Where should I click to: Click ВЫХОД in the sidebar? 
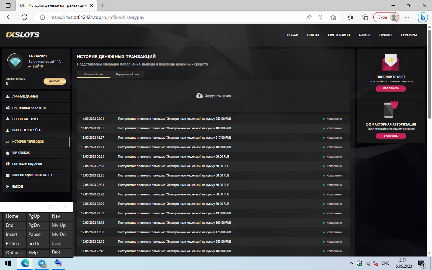36,187
